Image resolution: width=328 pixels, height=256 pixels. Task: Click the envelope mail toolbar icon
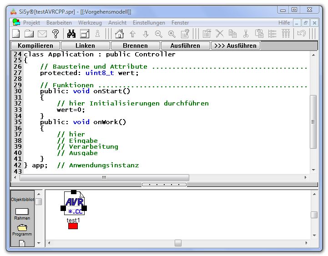point(42,34)
